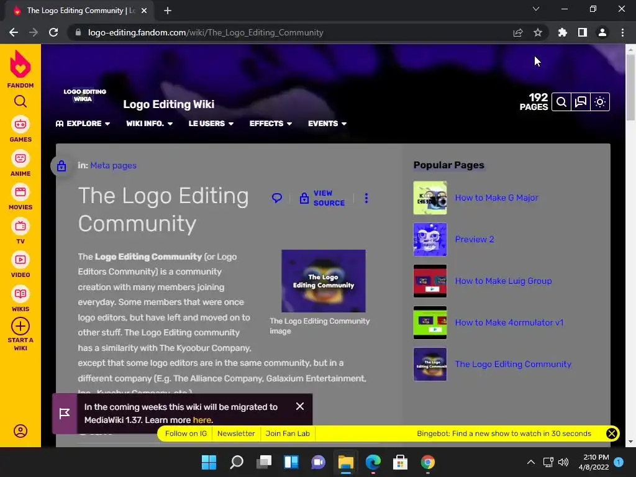Close The Logo Editing Community tab
The height and width of the screenshot is (477, 636).
(x=144, y=11)
